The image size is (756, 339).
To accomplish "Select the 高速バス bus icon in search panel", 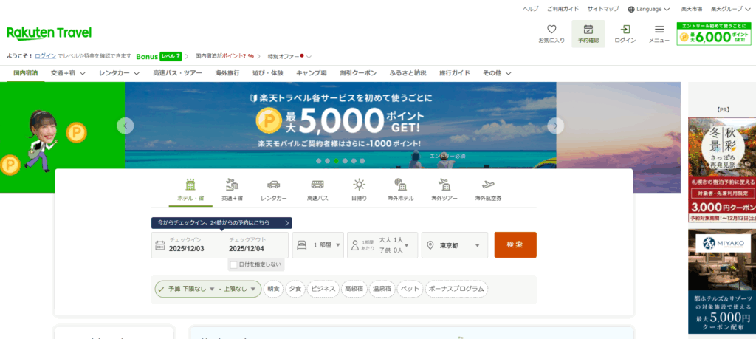I will (317, 185).
